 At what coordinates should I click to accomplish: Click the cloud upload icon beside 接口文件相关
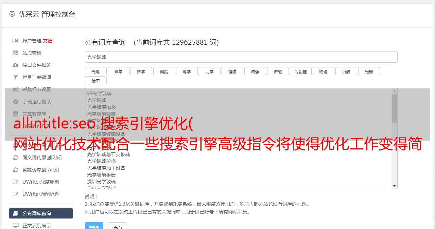16,65
